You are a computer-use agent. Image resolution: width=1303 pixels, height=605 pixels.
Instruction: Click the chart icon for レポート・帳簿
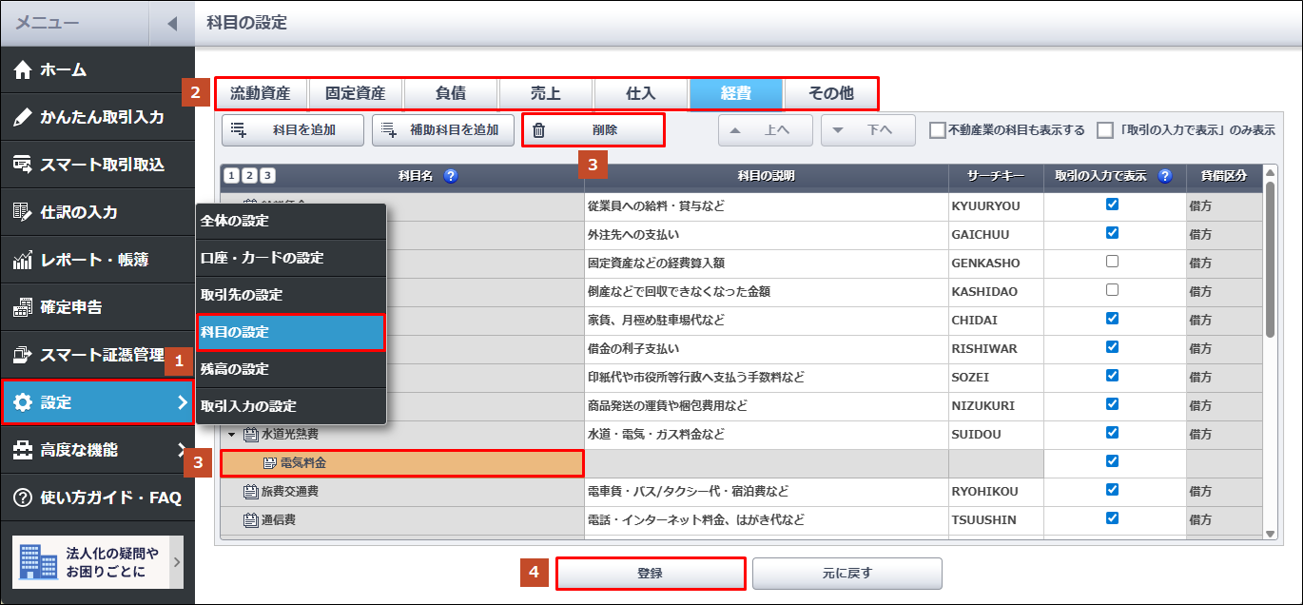(23, 260)
